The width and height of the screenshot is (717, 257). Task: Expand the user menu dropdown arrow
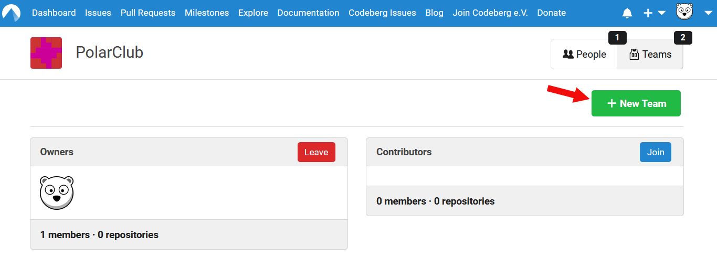tap(708, 13)
